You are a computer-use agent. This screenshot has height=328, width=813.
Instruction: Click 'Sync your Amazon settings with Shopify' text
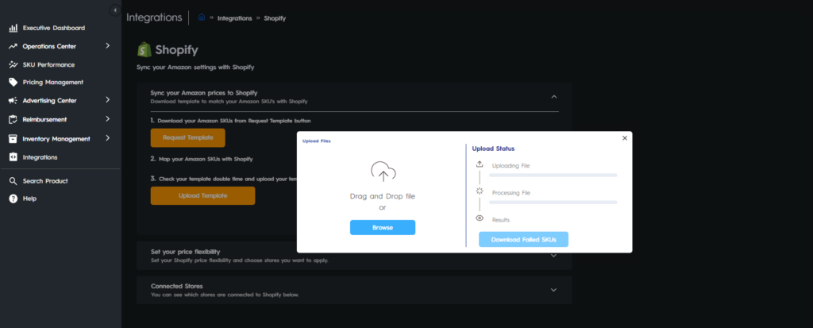tap(195, 68)
